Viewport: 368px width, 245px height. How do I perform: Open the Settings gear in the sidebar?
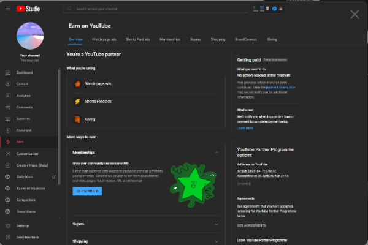point(8,225)
